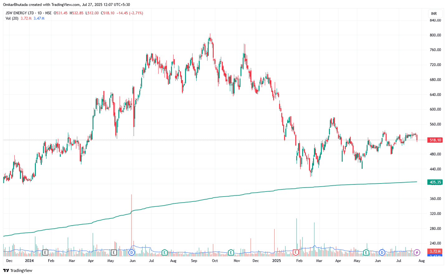Click the Vol (20) indicator legend

(12, 18)
